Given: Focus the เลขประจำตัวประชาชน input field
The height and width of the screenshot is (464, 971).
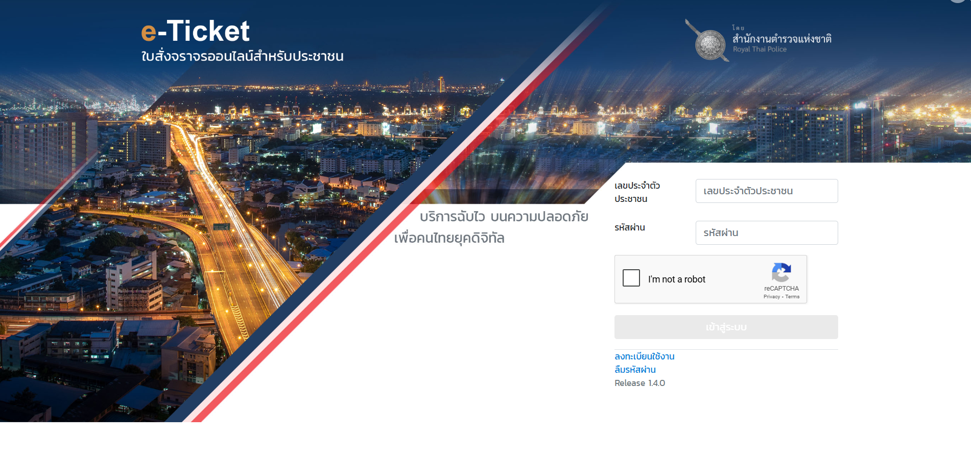Looking at the screenshot, I should [x=767, y=191].
